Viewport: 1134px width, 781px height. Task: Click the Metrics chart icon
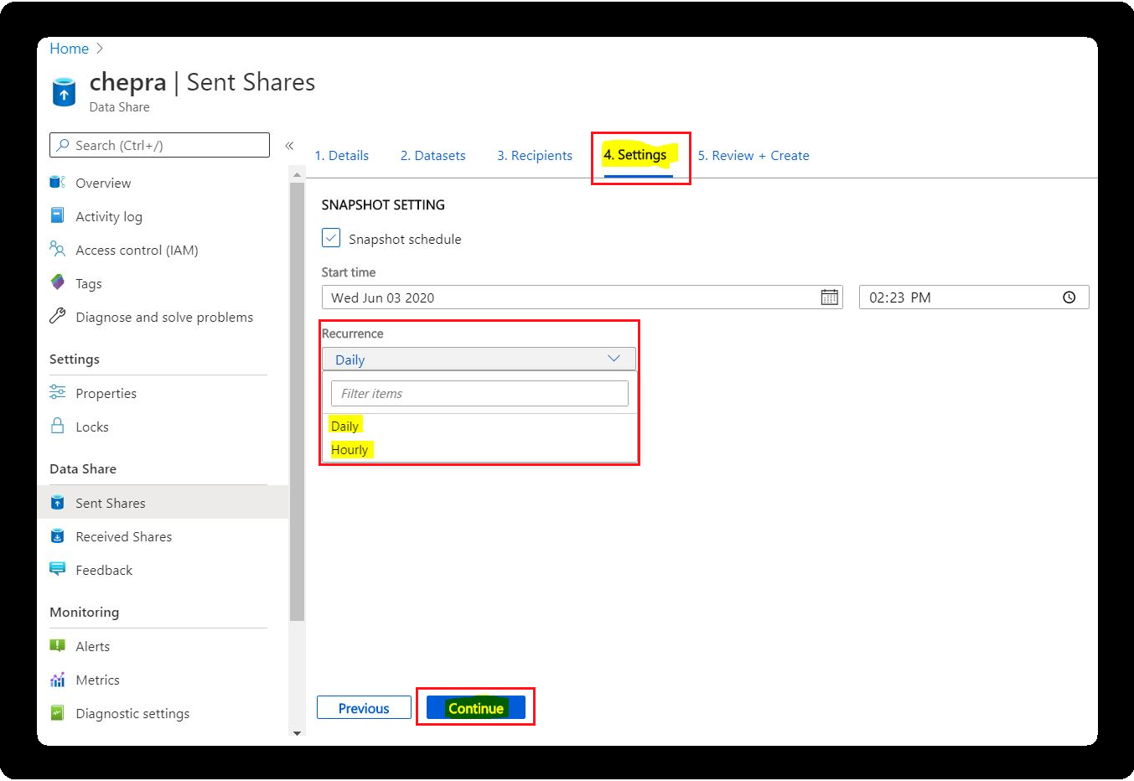(x=57, y=679)
